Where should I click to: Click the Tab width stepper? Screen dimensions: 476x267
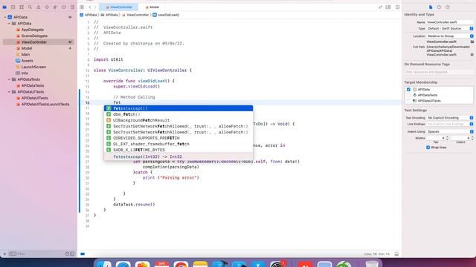[447, 138]
